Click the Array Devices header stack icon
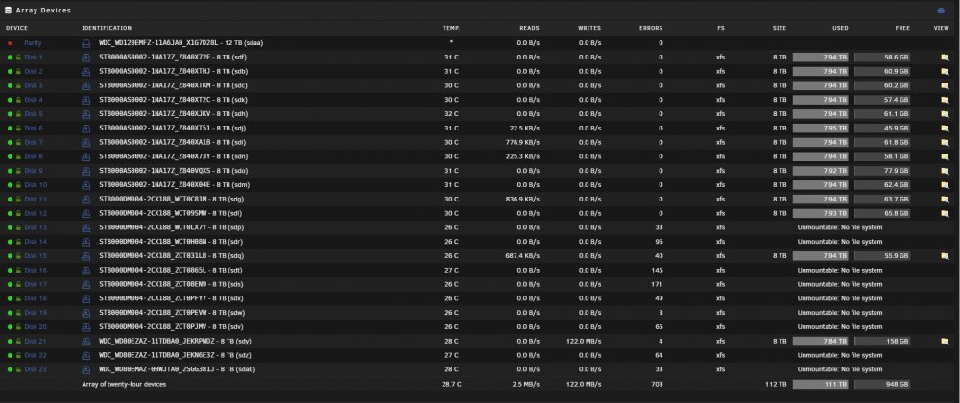Image resolution: width=960 pixels, height=403 pixels. [8, 11]
